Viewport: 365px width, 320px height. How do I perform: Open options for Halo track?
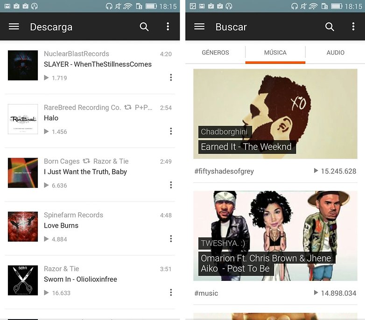point(171,131)
